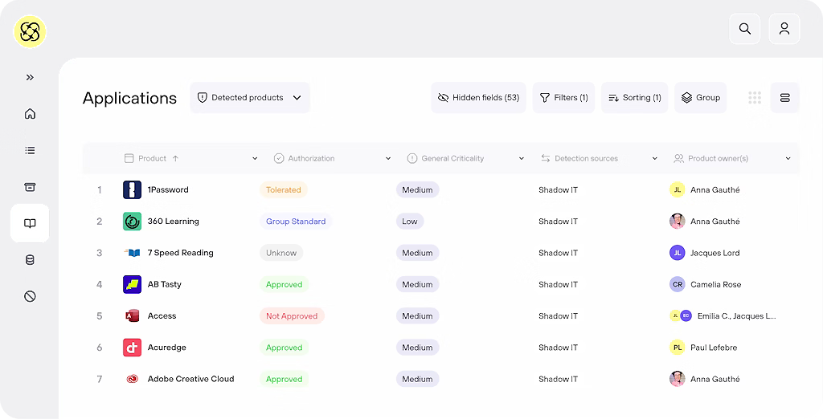Open the Detection sources column chevron

(x=654, y=158)
